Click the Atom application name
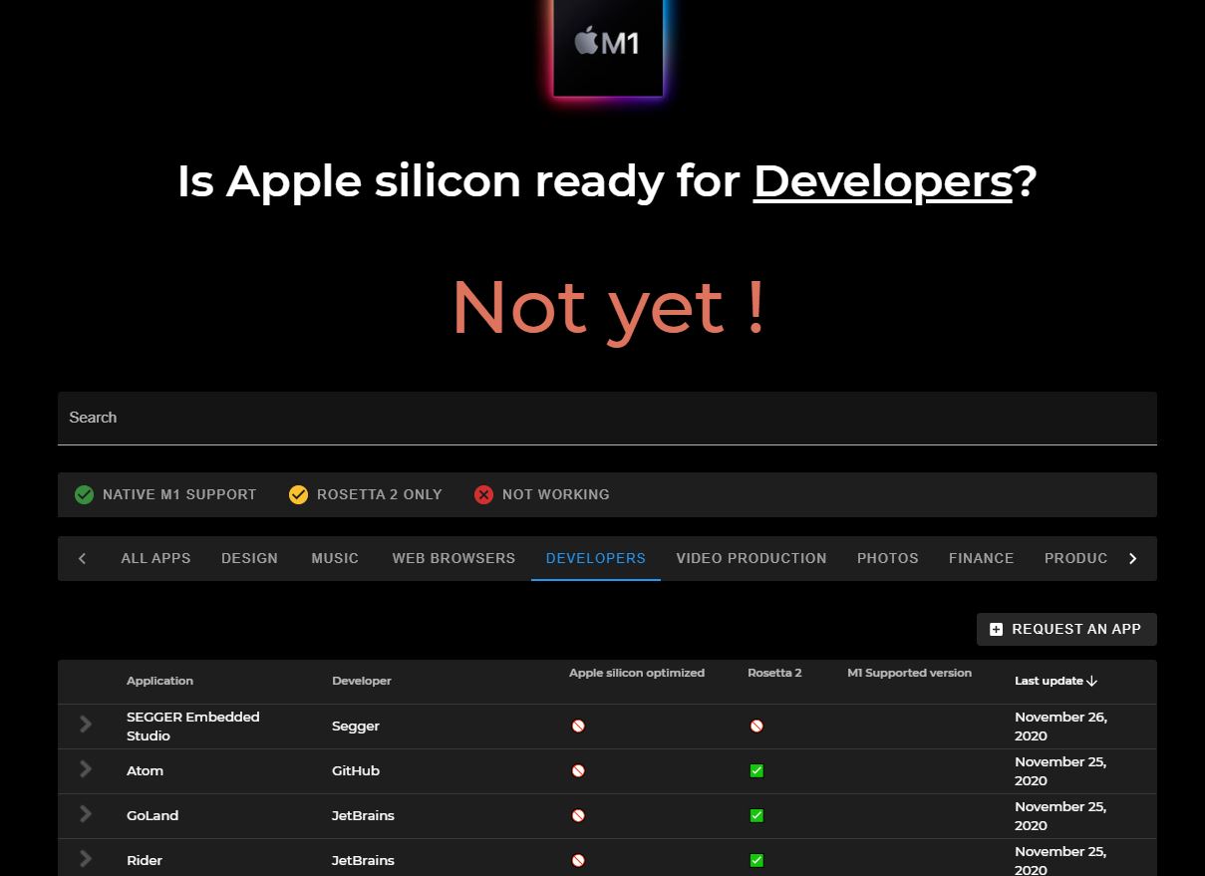Screen dimensions: 1205x876 pos(145,770)
